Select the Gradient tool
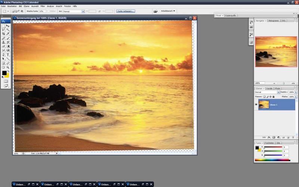The image size is (299, 187). pos(8,46)
